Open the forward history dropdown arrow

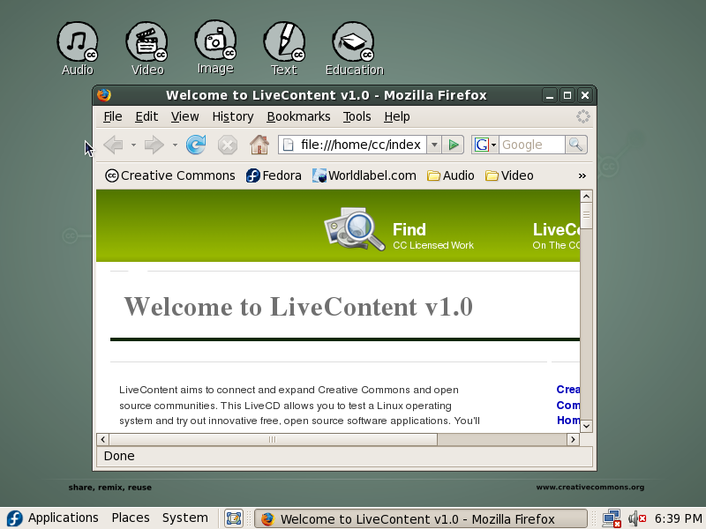click(x=175, y=145)
